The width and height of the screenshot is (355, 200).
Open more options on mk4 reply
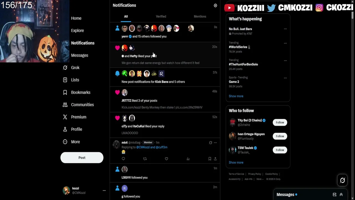(215, 142)
